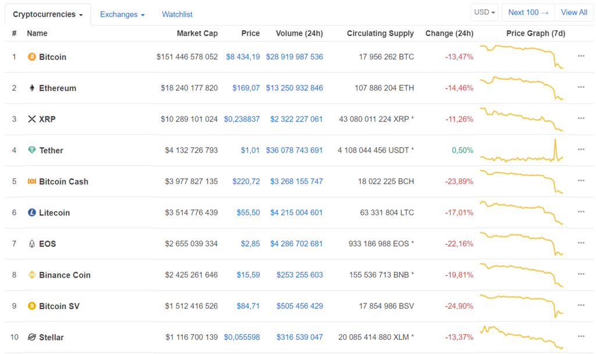Screen dimensions: 596x354
Task: Sort table by Market Cap column header
Action: (x=197, y=33)
